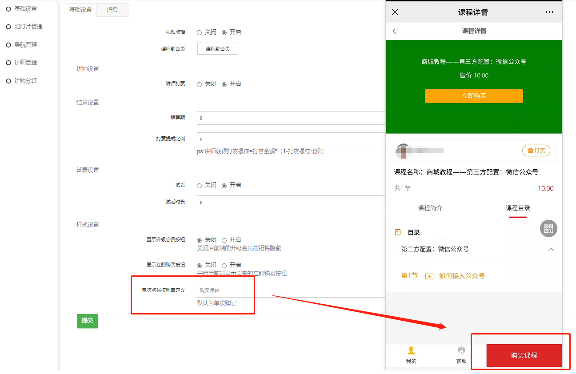Click the instructor avatar image

pyautogui.click(x=404, y=151)
